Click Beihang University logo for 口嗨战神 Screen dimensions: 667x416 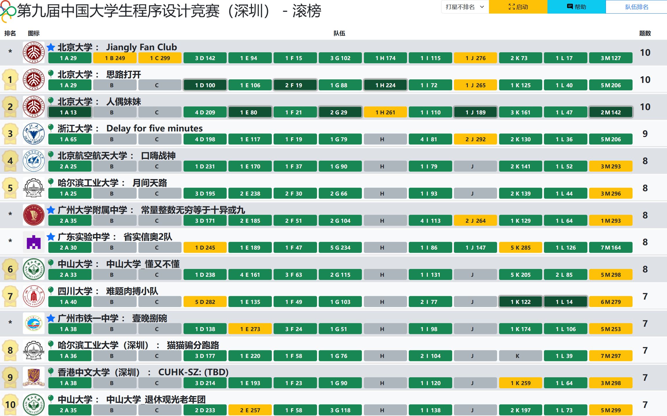(x=34, y=161)
